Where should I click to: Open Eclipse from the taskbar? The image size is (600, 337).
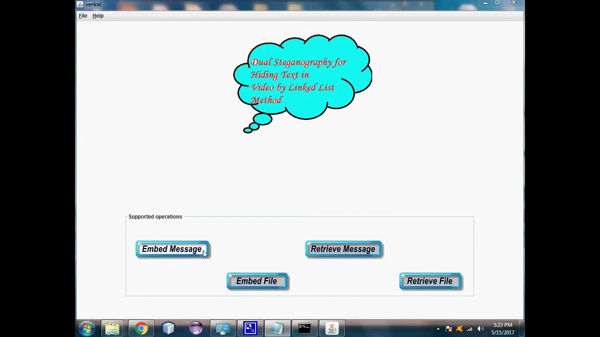coord(195,329)
